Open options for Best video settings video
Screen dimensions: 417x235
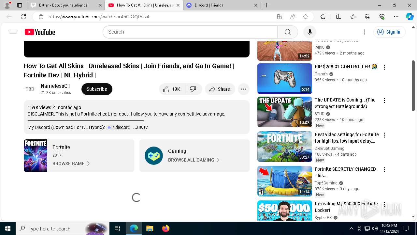click(x=384, y=135)
